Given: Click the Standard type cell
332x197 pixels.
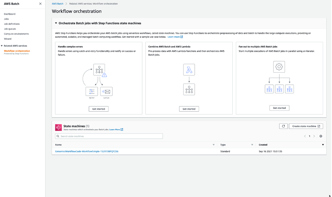Looking at the screenshot, I should click(225, 151).
